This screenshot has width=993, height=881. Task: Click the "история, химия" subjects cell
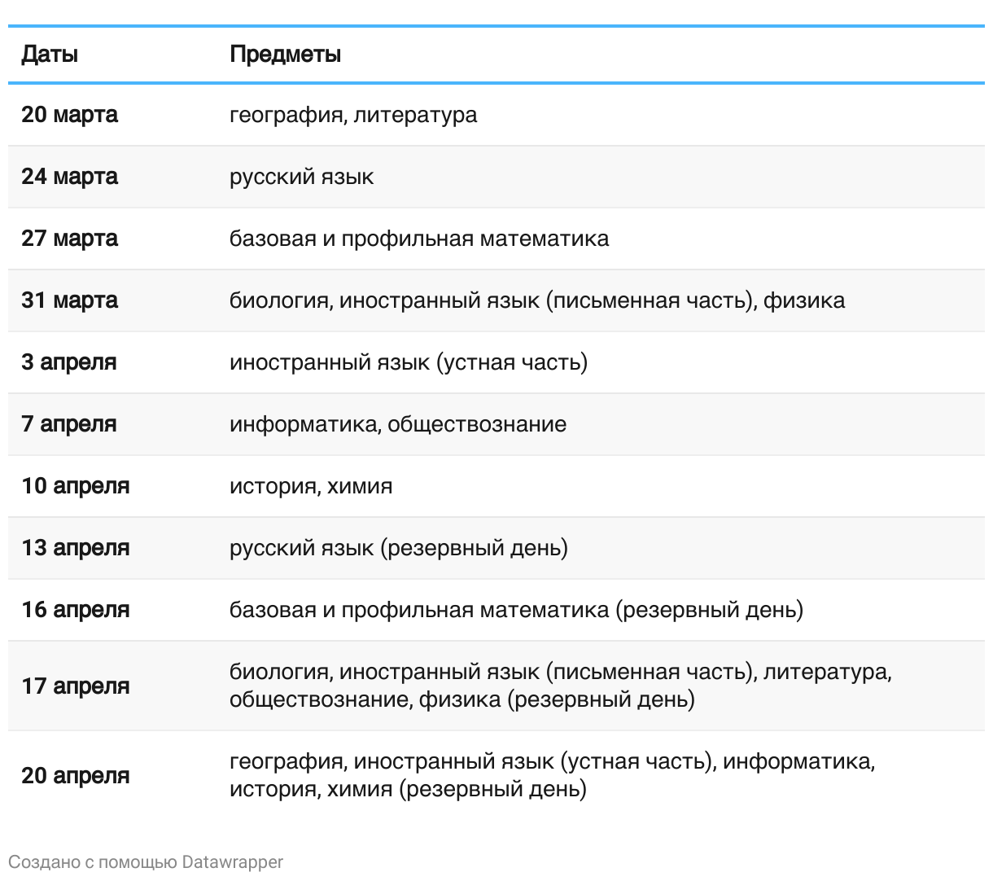311,486
